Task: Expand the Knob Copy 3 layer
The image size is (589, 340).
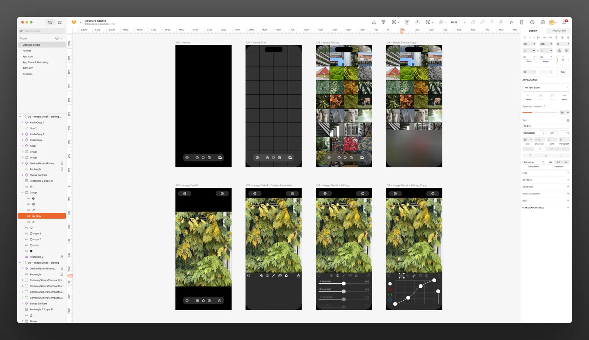Action: pos(22,122)
